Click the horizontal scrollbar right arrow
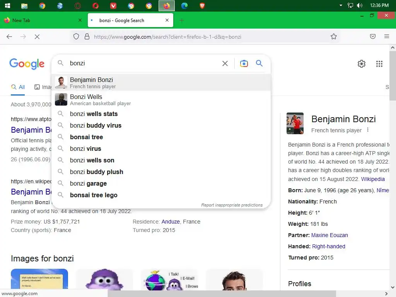 [386, 294]
